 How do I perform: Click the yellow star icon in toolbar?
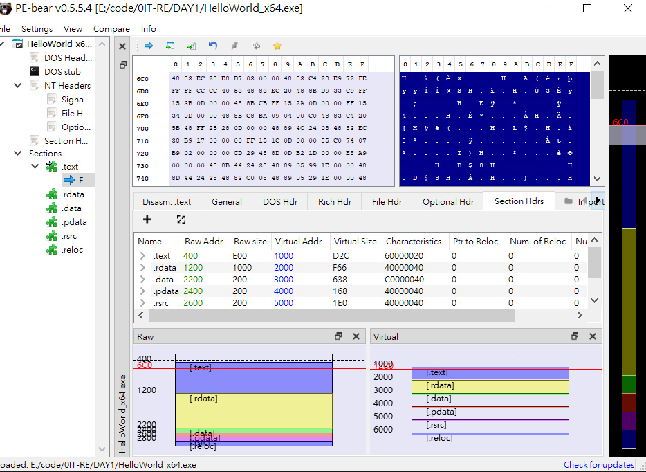click(x=277, y=46)
